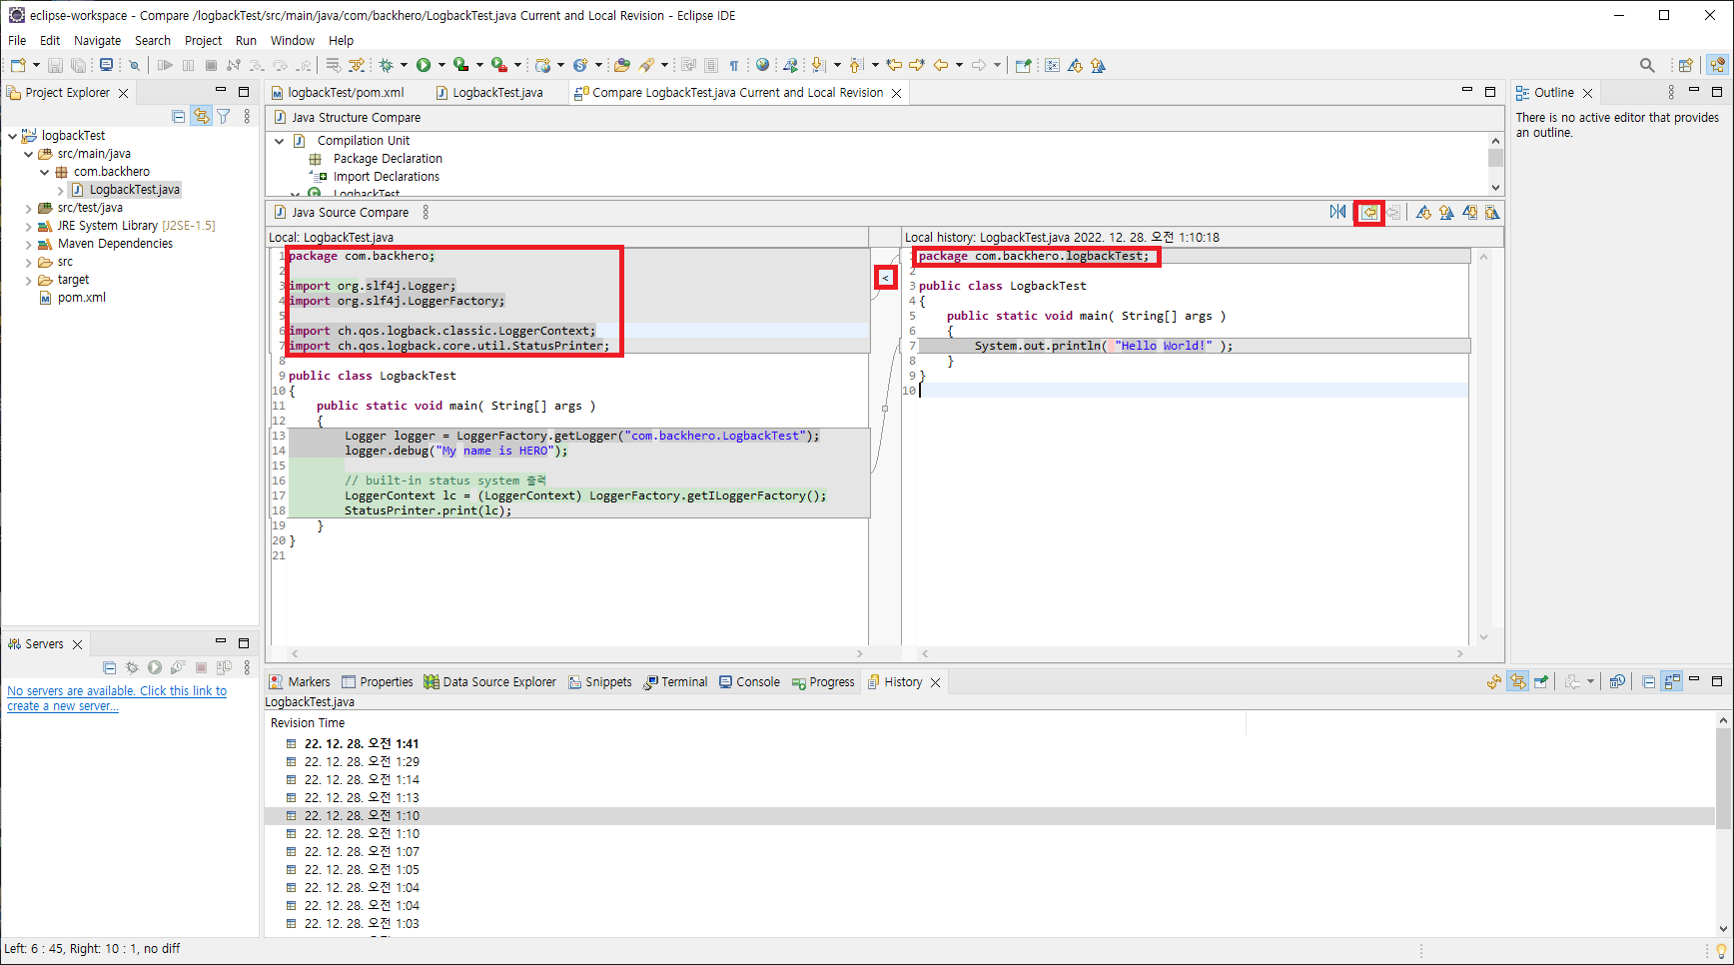This screenshot has height=965, width=1734.
Task: Click Next Change icon in compare toolbar
Action: pyautogui.click(x=1469, y=212)
